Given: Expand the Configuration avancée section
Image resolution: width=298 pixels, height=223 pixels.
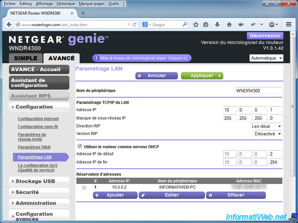Looking at the screenshot, I should click(x=39, y=216).
